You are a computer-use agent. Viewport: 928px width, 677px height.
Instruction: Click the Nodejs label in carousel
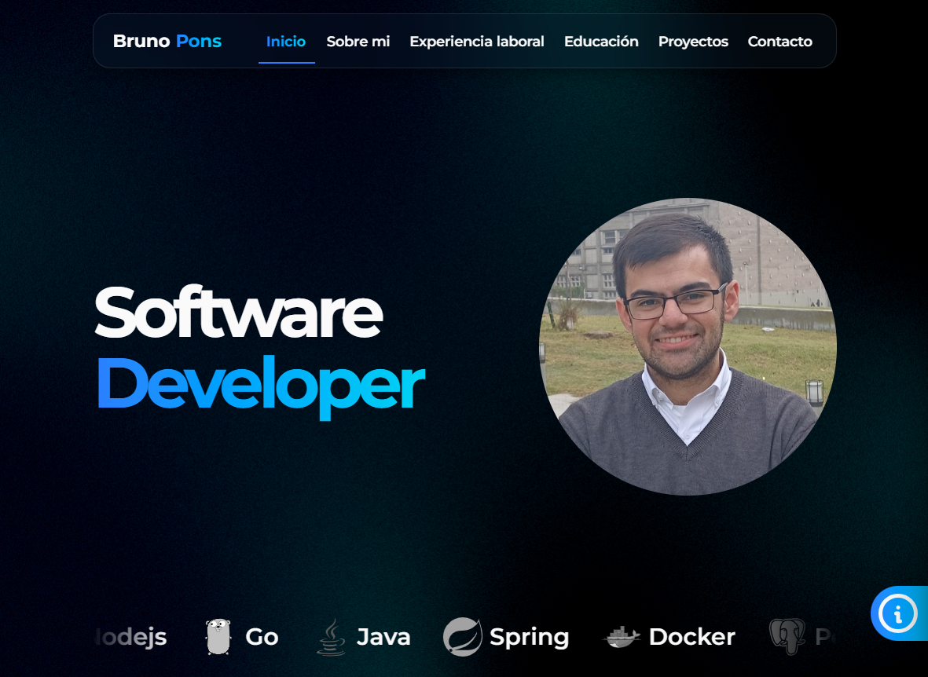coord(130,638)
